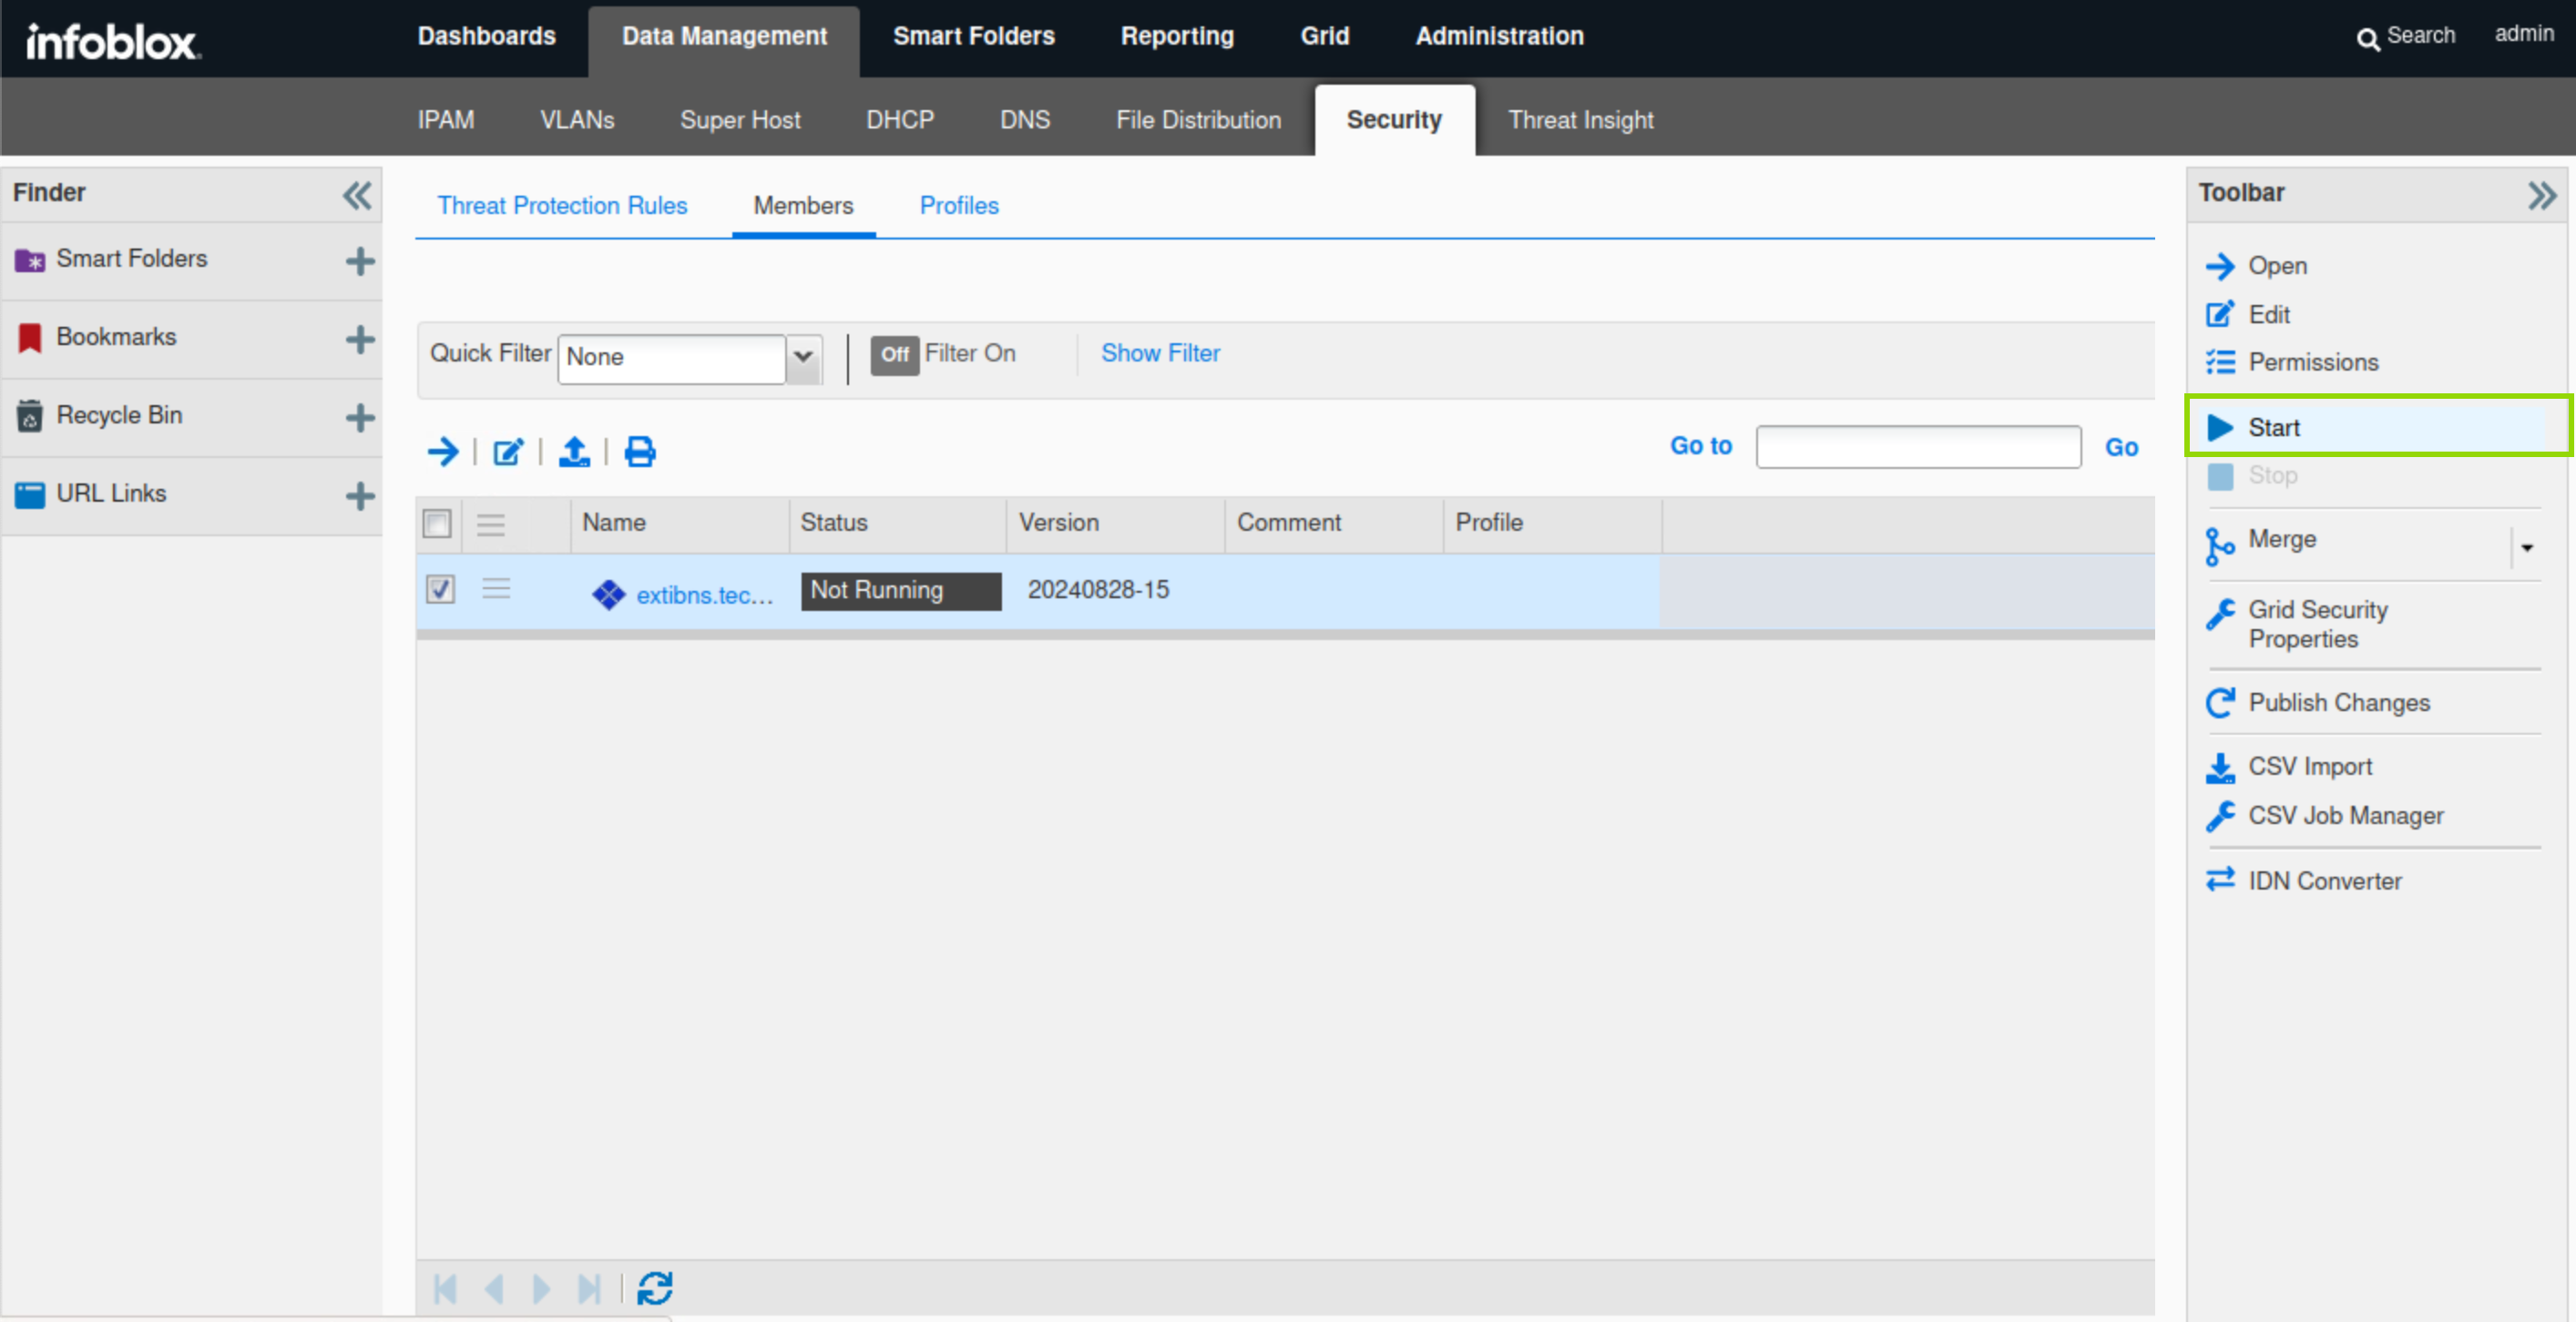Click the export upload icon above the table
This screenshot has width=2576, height=1322.
574,452
